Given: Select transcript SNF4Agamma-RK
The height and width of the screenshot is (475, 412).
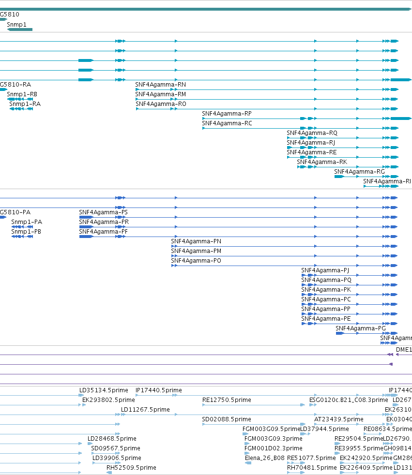Looking at the screenshot, I should click(322, 162).
